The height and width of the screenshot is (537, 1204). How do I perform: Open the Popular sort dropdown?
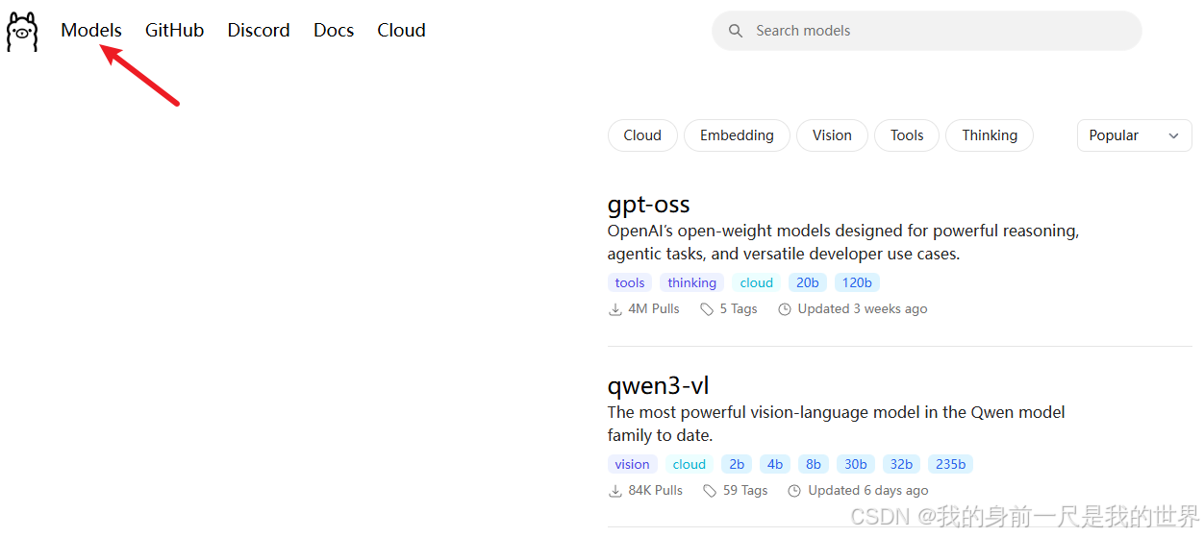(x=1135, y=135)
